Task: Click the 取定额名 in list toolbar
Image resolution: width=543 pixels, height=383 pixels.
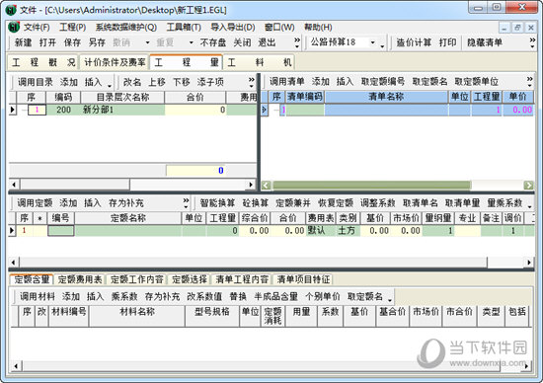Action: click(x=429, y=81)
